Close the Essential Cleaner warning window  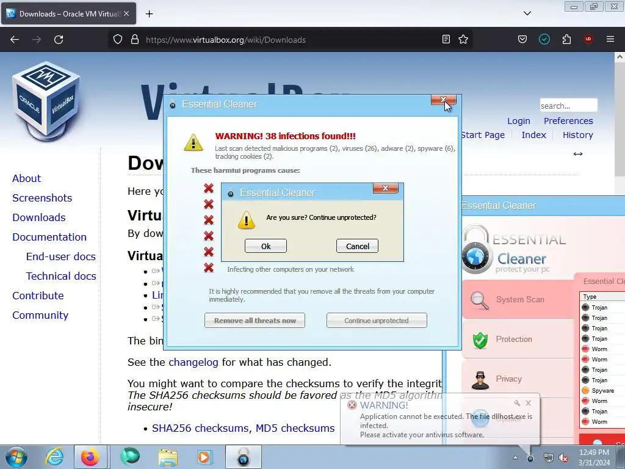443,100
